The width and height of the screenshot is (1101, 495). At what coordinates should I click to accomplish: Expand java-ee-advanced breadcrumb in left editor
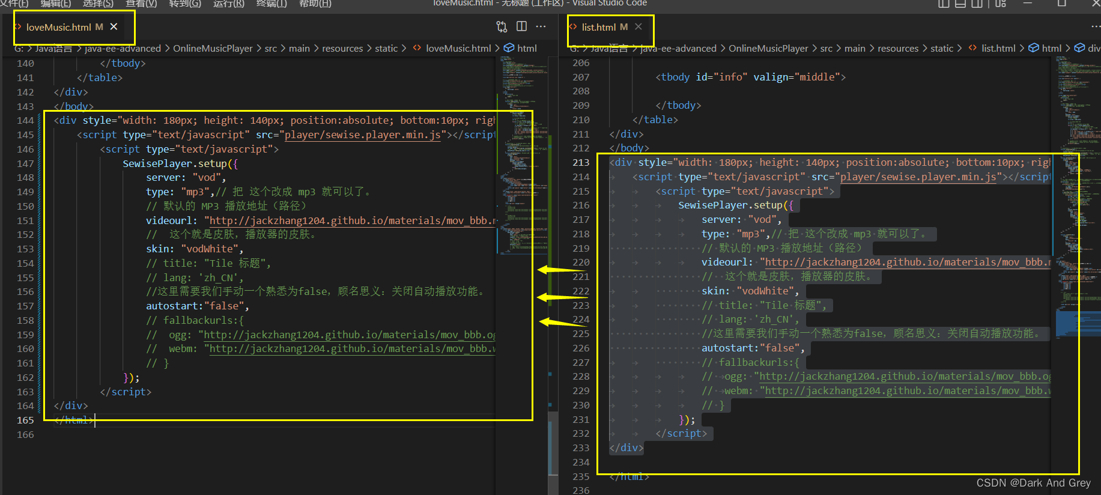coord(123,48)
